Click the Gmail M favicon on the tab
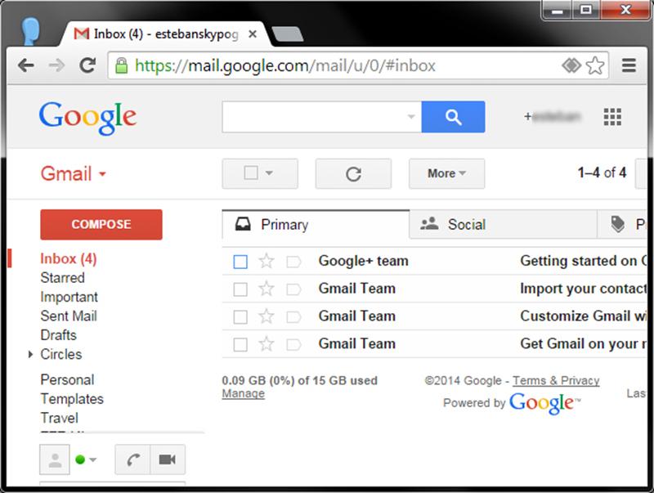Screen dimensions: 654x493 point(81,34)
